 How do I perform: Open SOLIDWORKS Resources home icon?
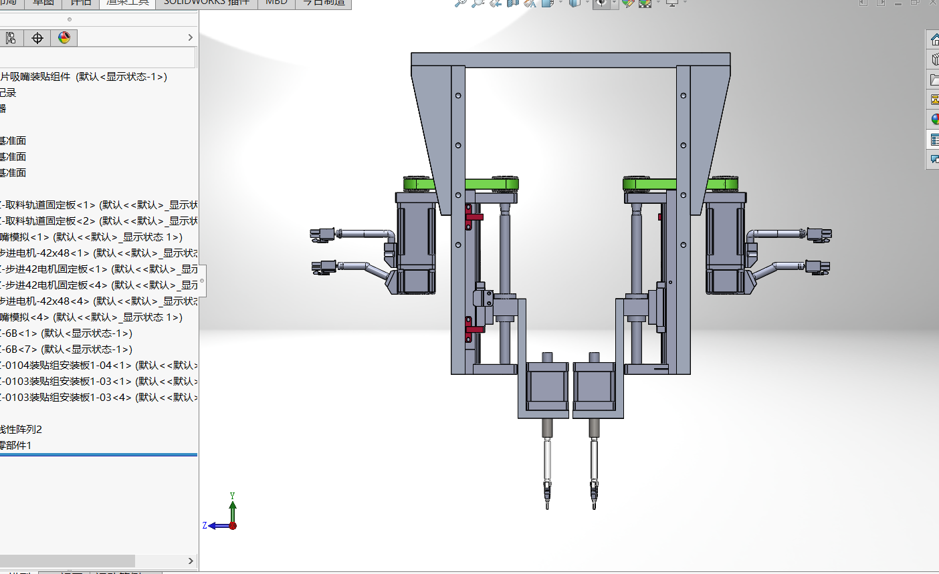(x=934, y=40)
